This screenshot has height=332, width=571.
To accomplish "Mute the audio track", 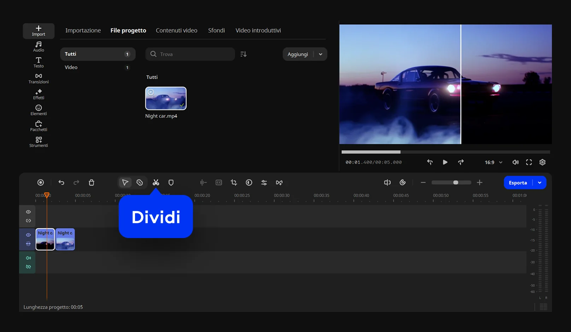I will tap(28, 258).
